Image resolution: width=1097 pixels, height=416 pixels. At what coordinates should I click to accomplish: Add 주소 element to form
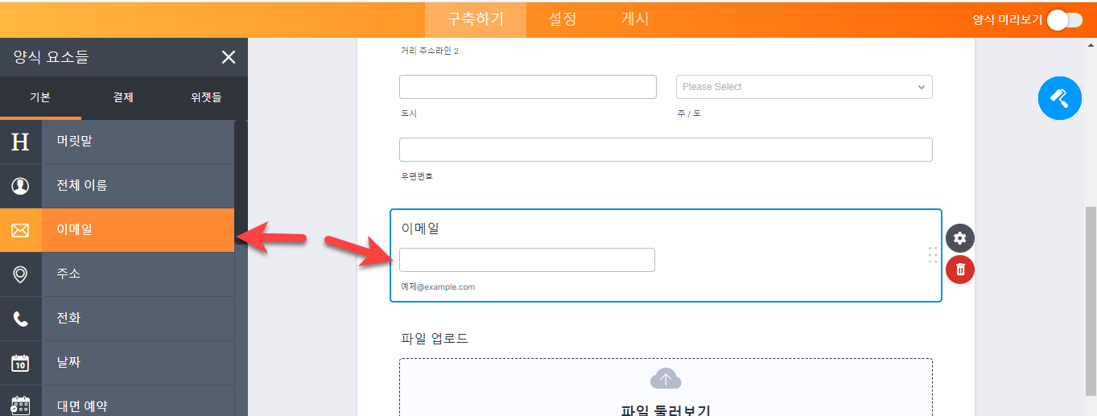118,274
